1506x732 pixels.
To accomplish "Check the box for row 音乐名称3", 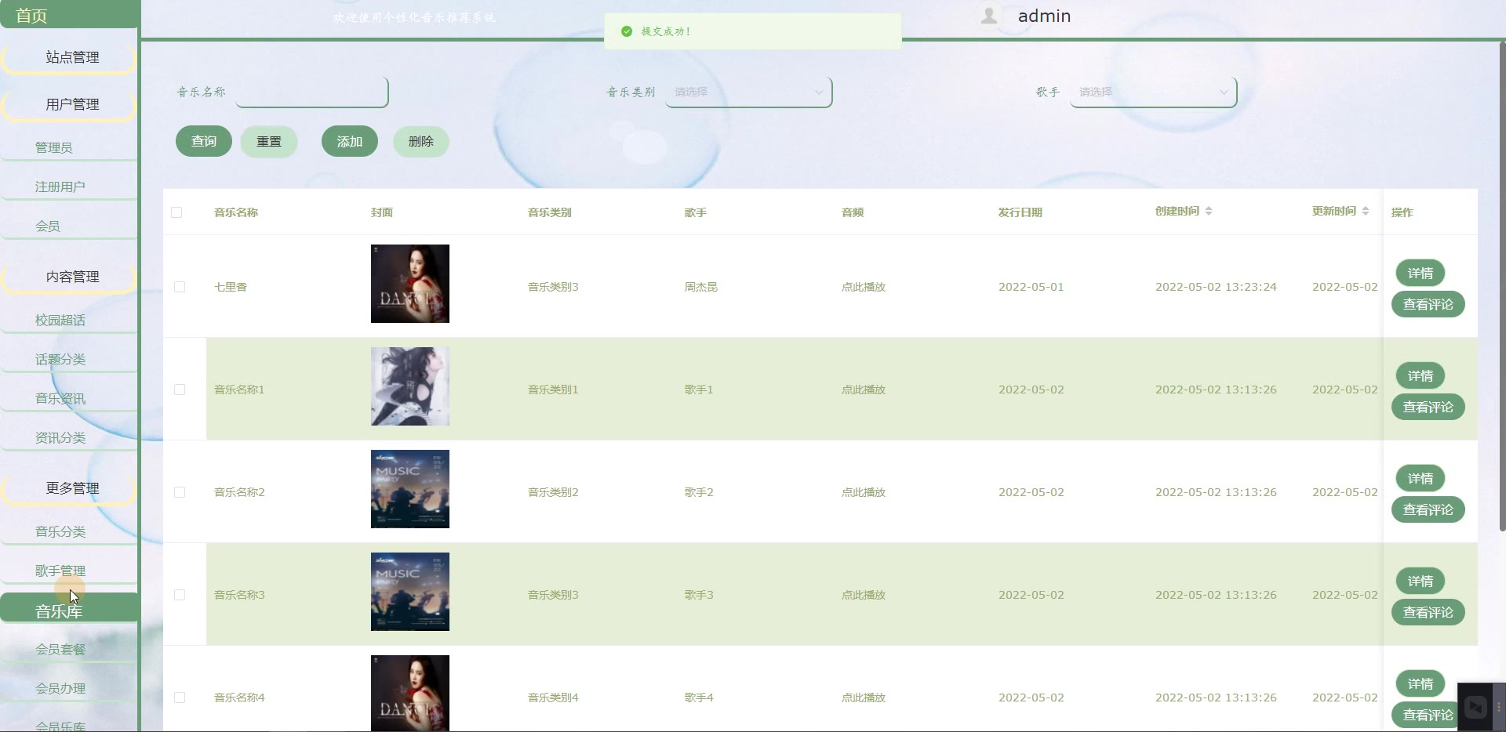I will [180, 595].
